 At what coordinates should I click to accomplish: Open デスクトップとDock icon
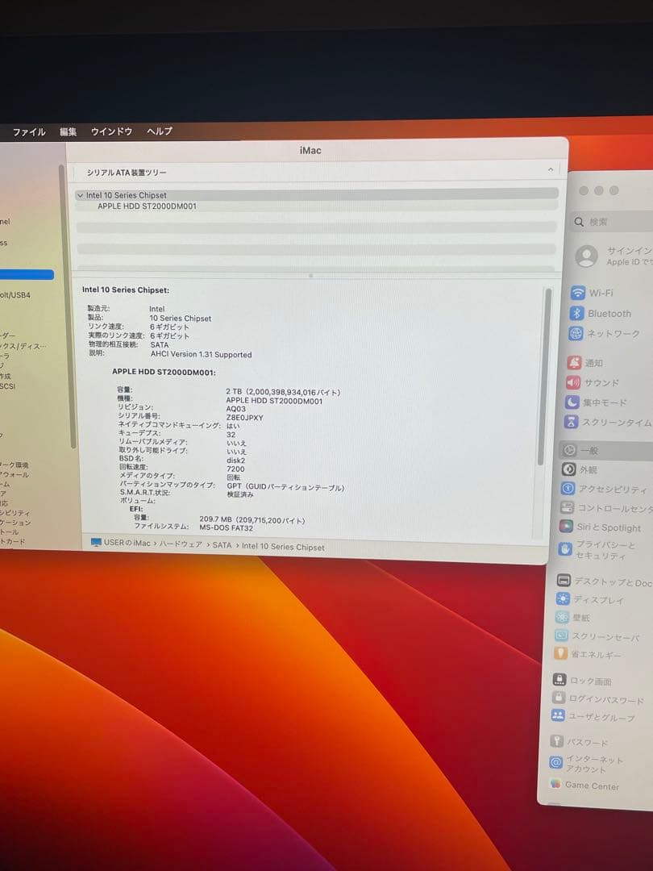point(563,581)
